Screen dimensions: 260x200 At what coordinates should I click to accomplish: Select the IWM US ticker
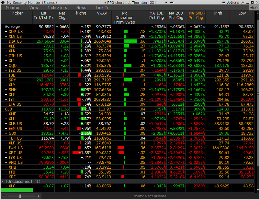coord(16,148)
